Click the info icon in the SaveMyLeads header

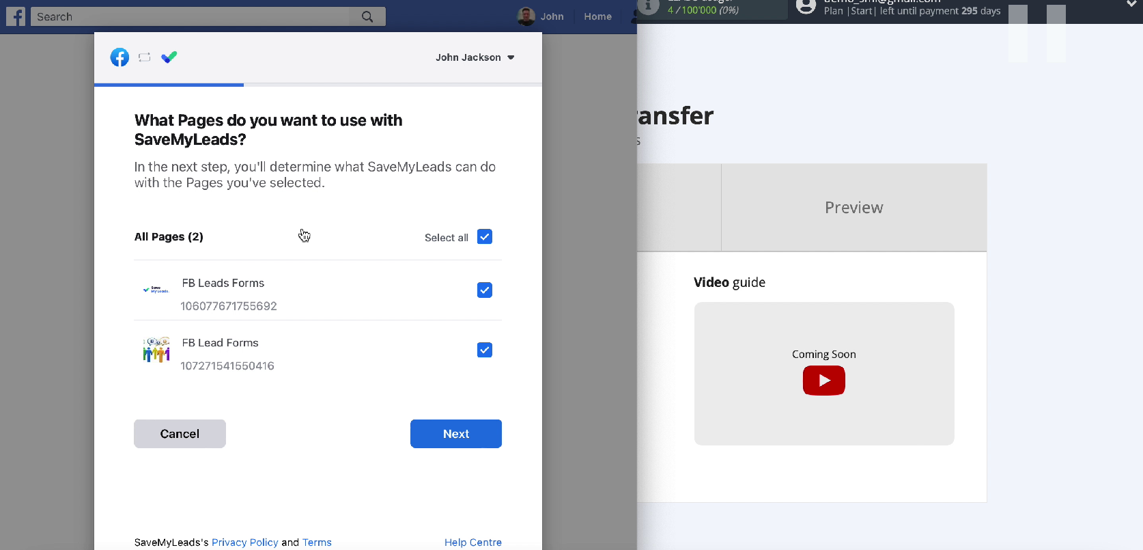[x=648, y=7]
